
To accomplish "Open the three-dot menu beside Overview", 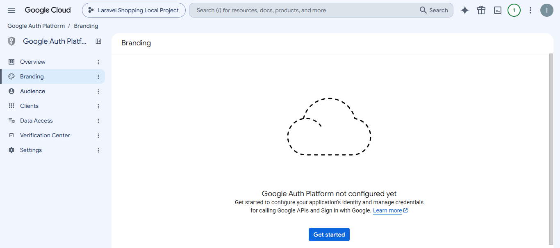I will click(x=98, y=62).
